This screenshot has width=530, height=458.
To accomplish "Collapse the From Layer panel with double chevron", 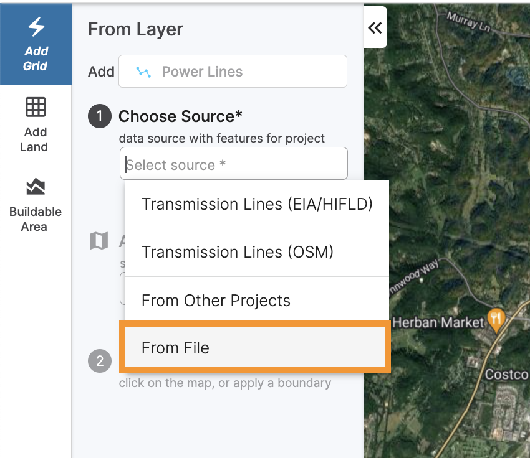I will (375, 27).
